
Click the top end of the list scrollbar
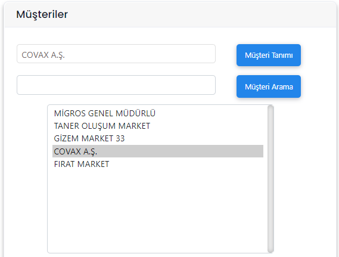(x=270, y=107)
